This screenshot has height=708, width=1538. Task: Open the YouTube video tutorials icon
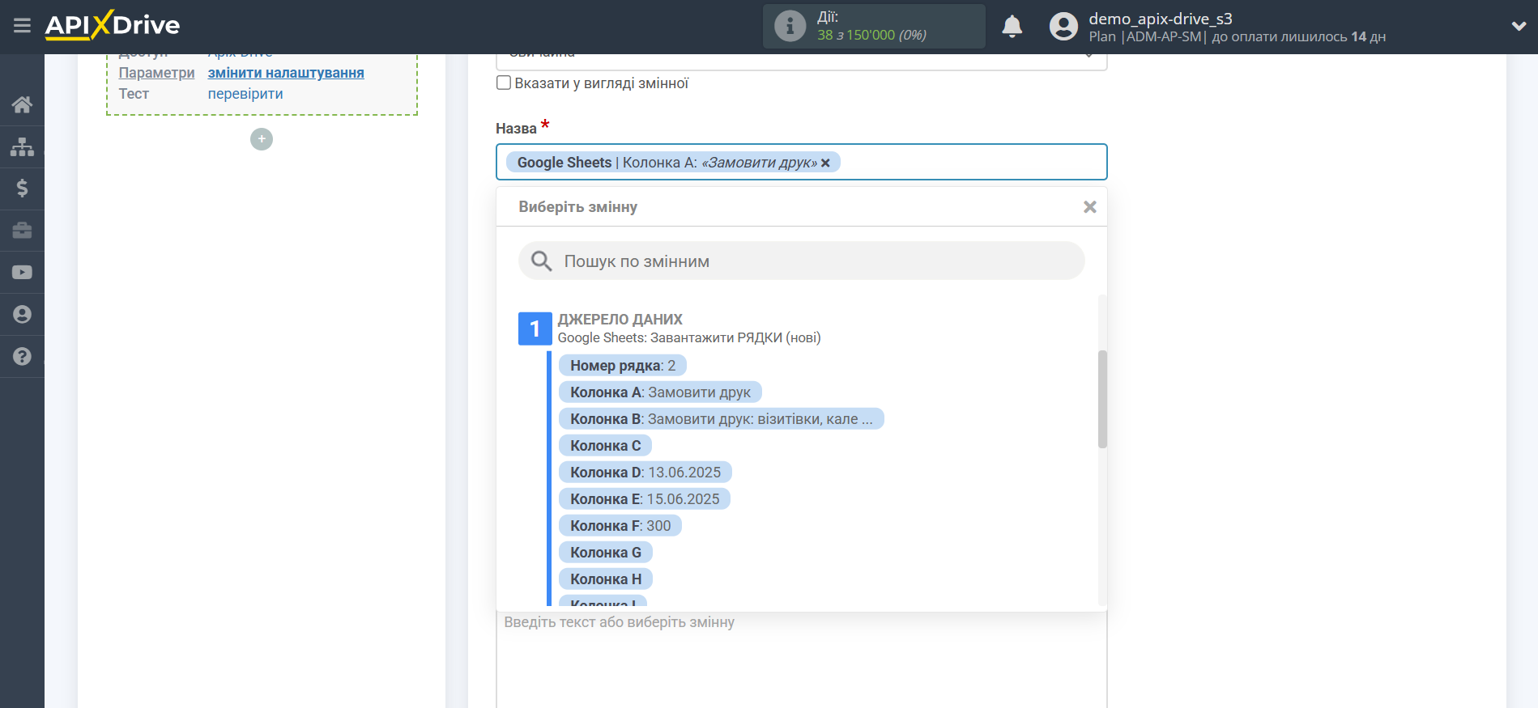coord(22,273)
